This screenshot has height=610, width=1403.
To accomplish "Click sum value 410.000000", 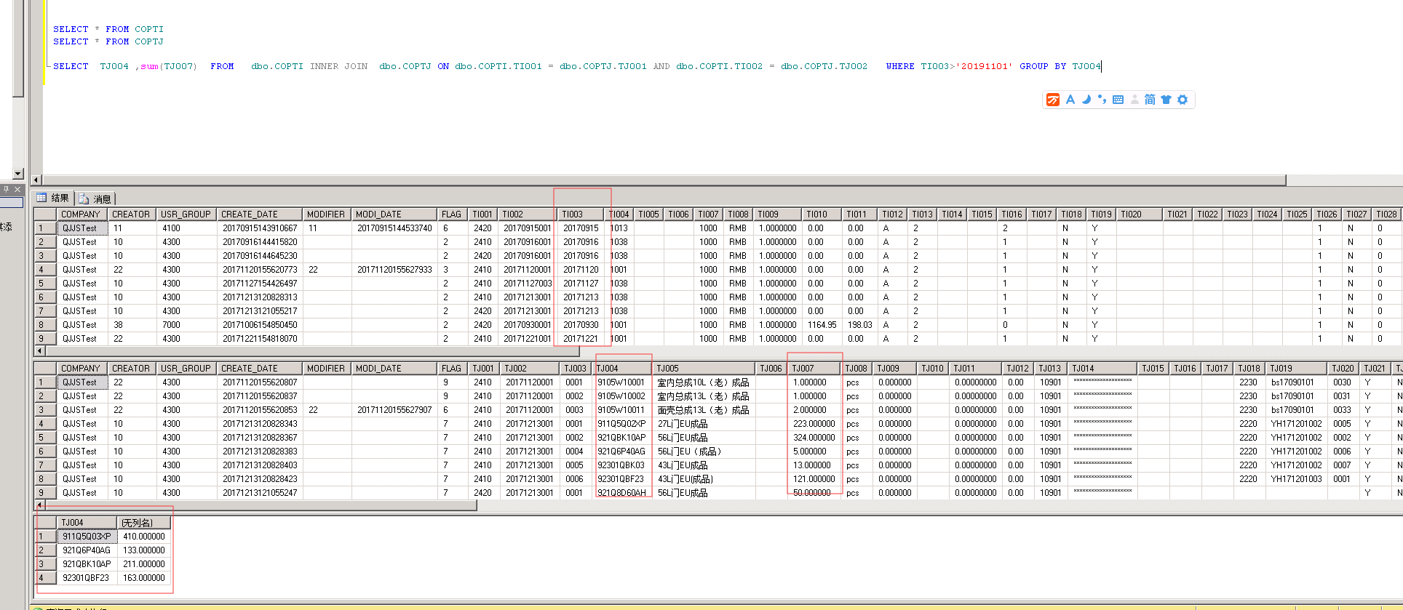I will coord(144,536).
